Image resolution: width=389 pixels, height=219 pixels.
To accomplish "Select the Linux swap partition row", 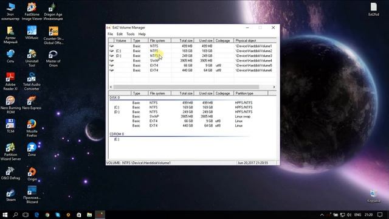I will point(192,116).
